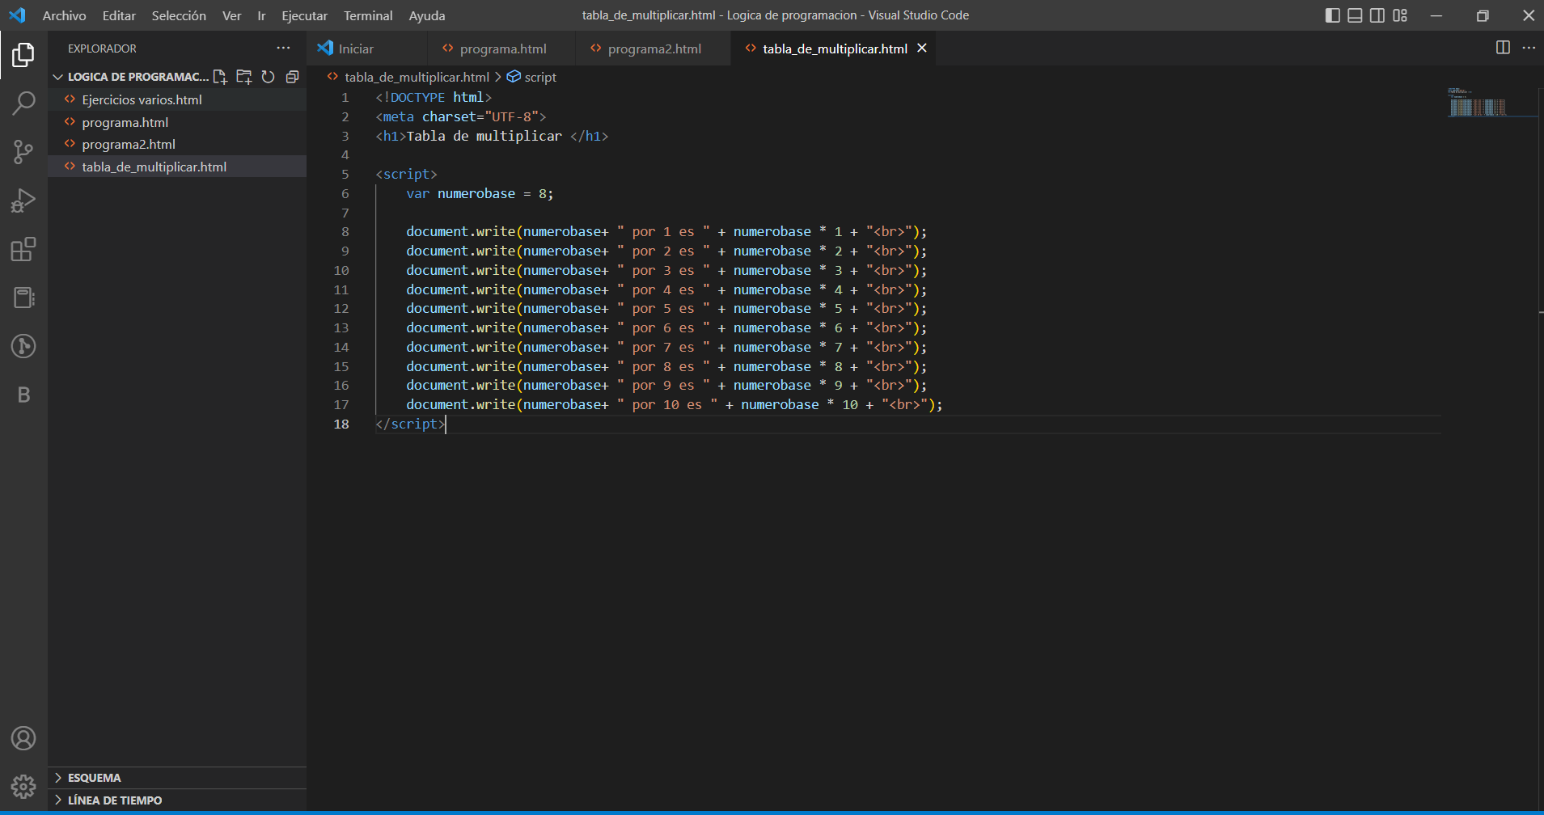Open the Manage gear icon
Image resolution: width=1544 pixels, height=815 pixels.
point(23,787)
